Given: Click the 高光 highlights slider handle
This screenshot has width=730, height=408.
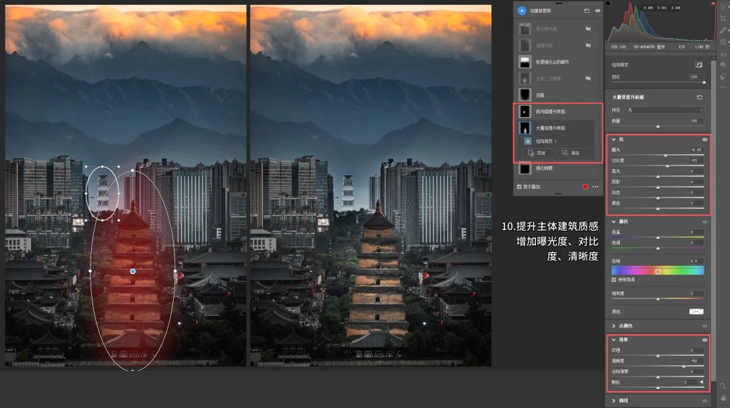Looking at the screenshot, I should (658, 177).
